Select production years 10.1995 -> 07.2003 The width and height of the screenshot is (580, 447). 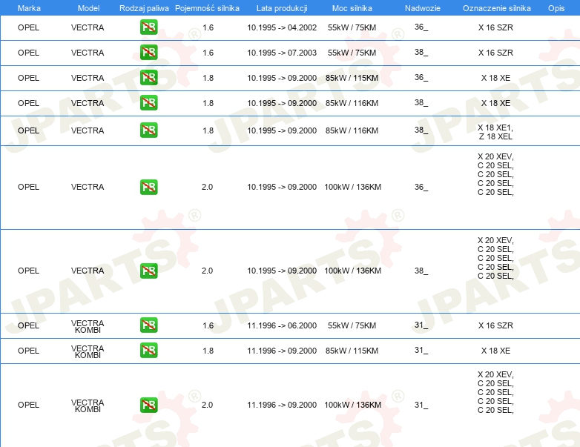[x=282, y=53]
